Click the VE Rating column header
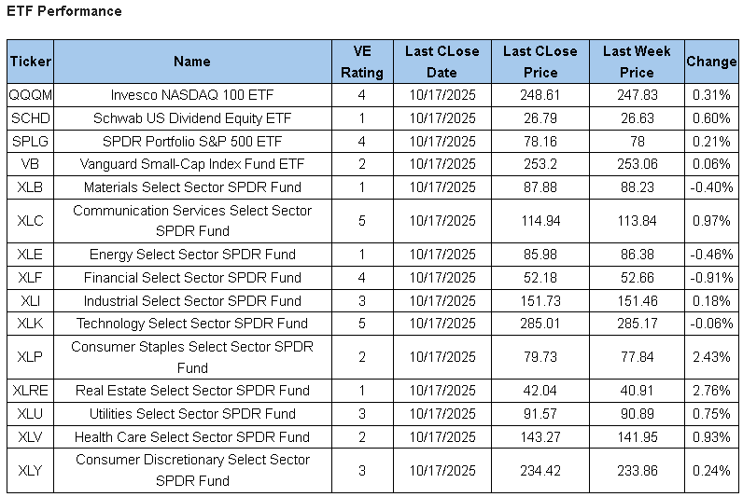The width and height of the screenshot is (743, 497). [361, 62]
